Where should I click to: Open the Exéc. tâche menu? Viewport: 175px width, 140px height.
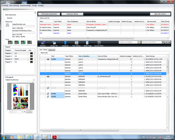pyautogui.click(x=14, y=5)
